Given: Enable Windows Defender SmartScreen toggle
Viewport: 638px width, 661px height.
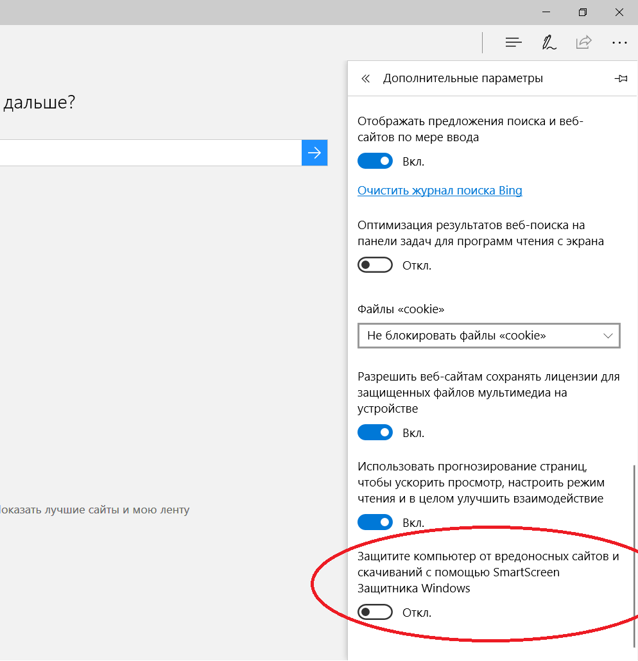Looking at the screenshot, I should click(375, 612).
